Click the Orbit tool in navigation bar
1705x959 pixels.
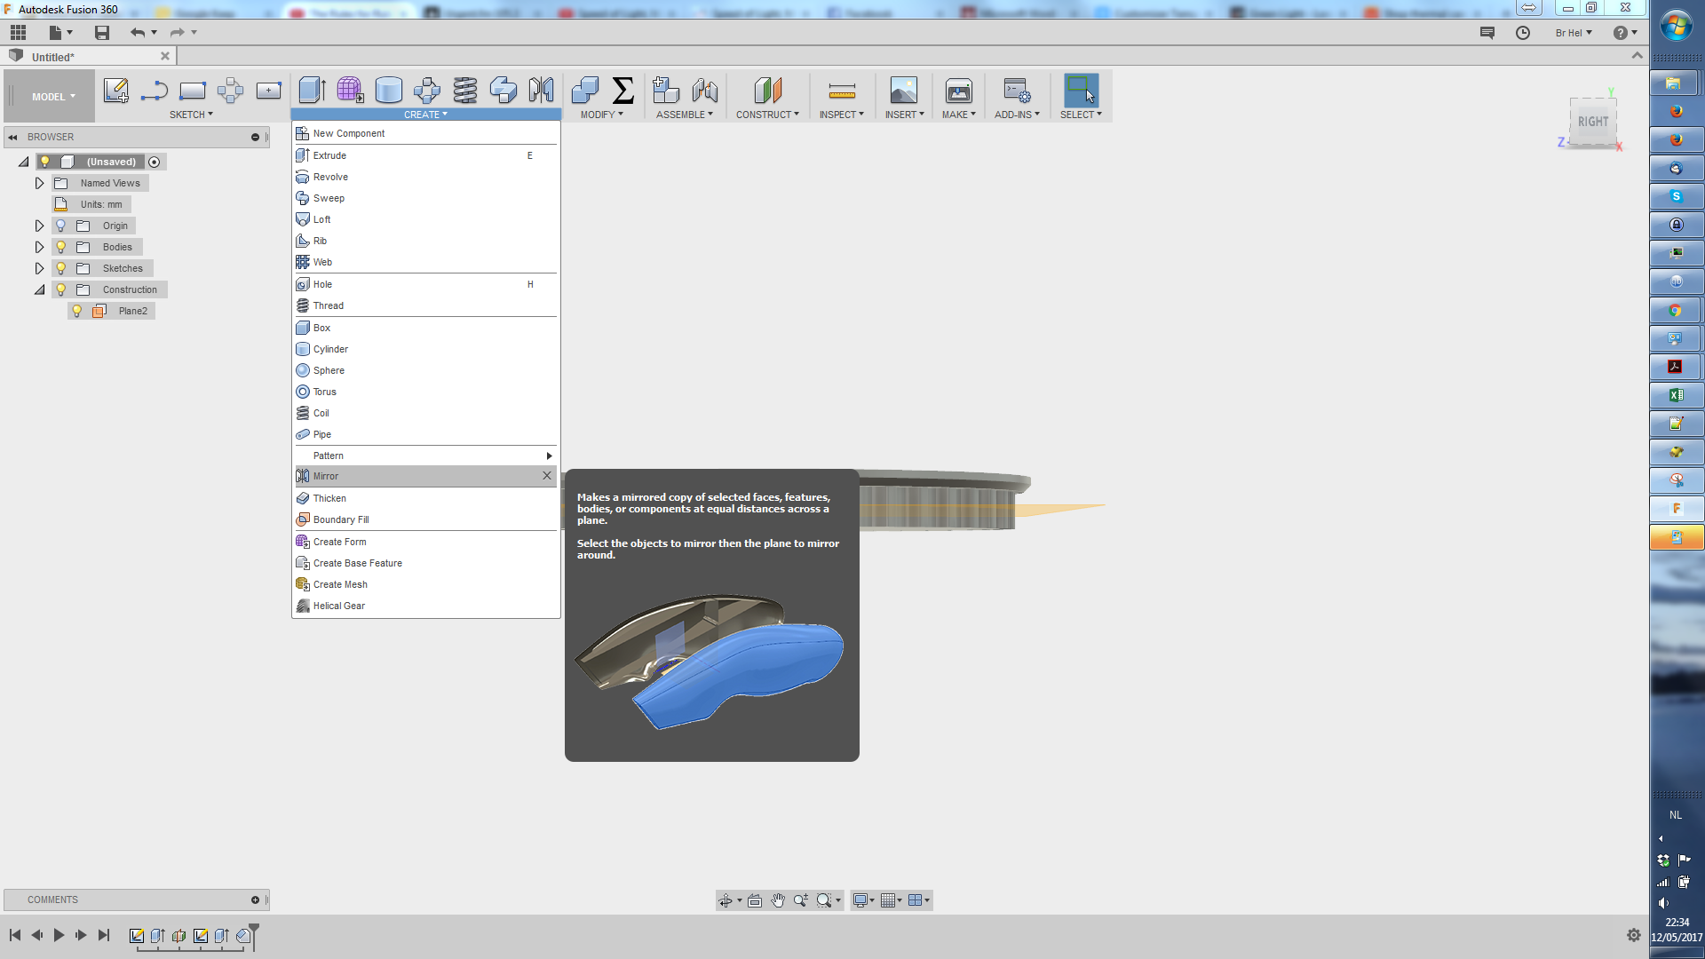pos(726,900)
